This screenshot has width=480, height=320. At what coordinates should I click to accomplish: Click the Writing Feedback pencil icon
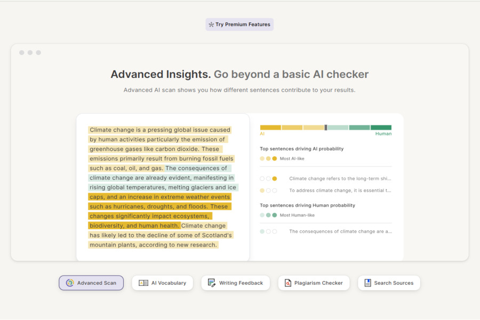coord(212,283)
